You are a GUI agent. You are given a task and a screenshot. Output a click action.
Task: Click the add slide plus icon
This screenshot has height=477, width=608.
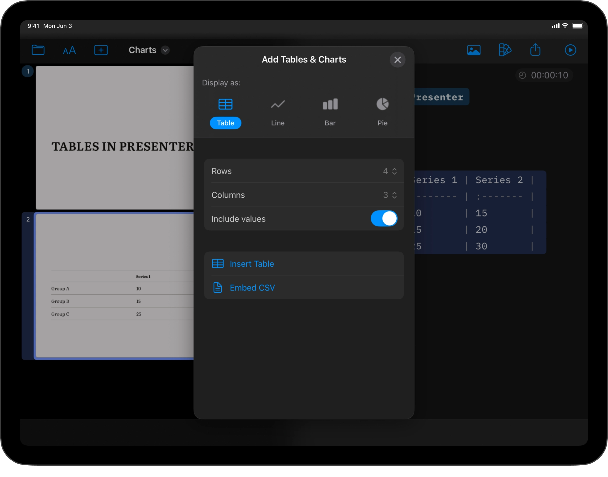pyautogui.click(x=101, y=50)
